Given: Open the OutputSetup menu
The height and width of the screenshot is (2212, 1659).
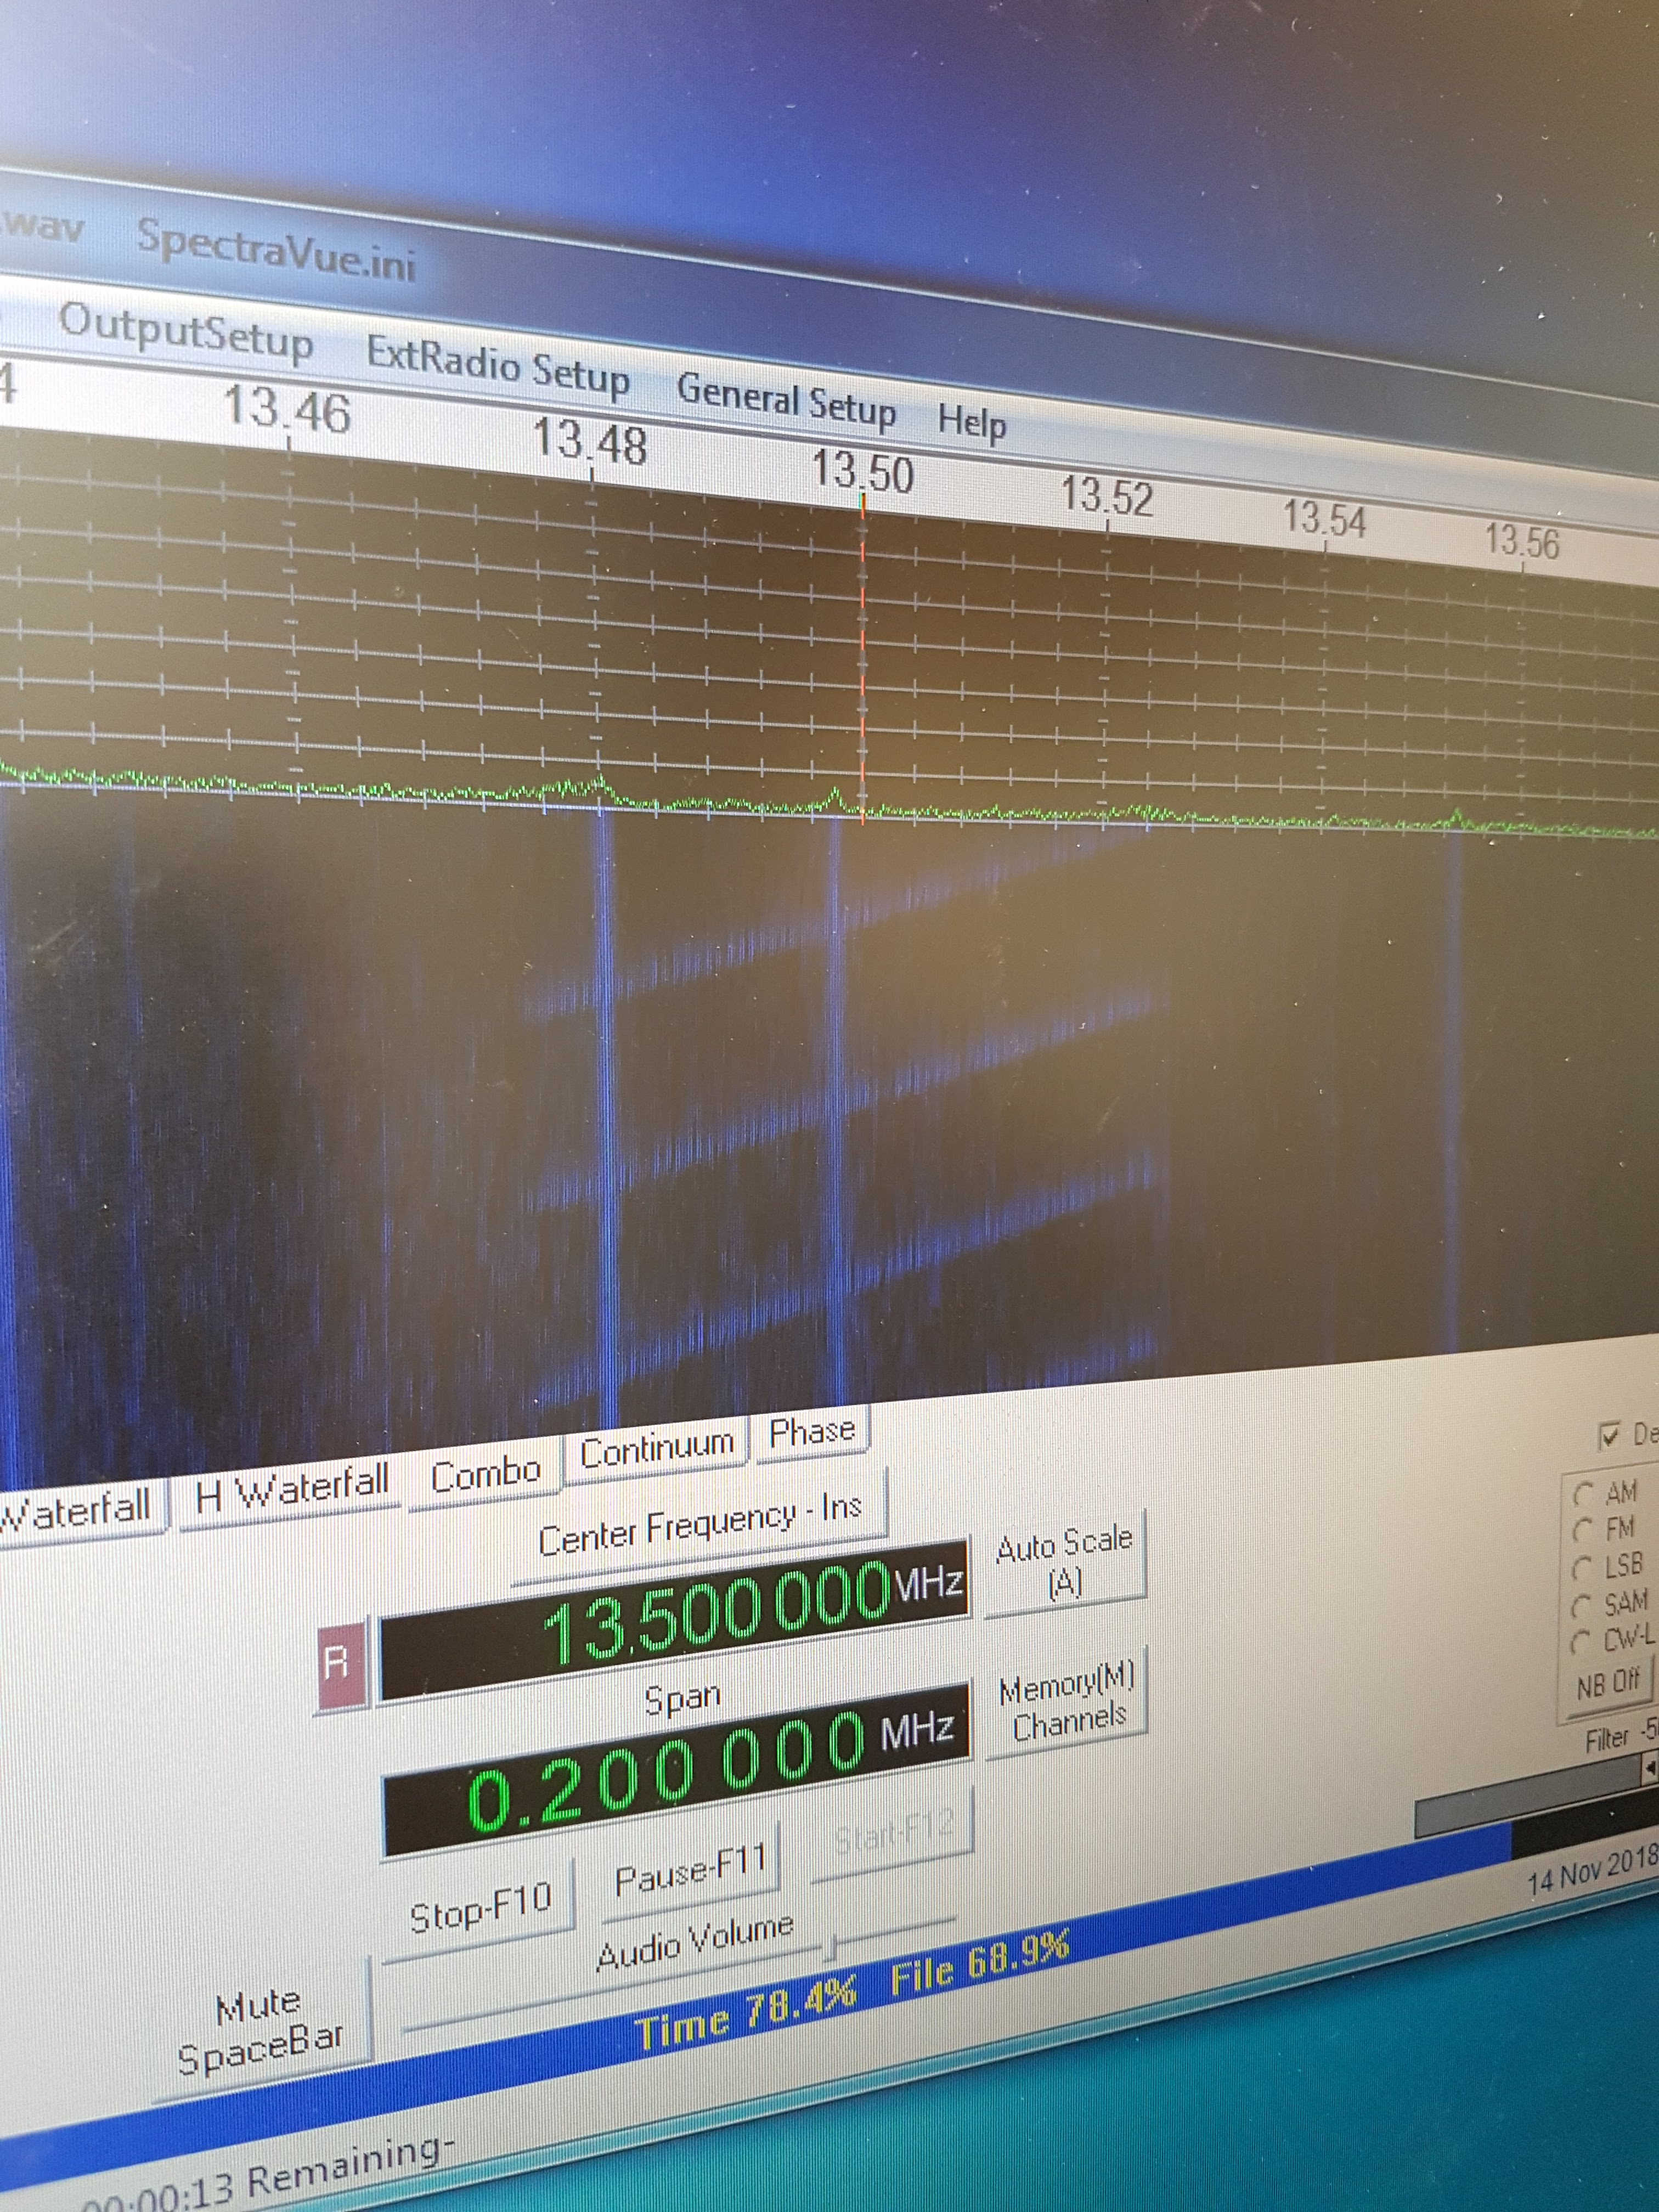Looking at the screenshot, I should tap(186, 332).
